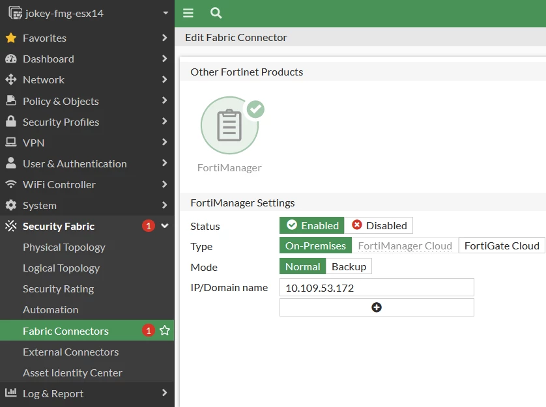Image resolution: width=546 pixels, height=407 pixels.
Task: Click the IP/Domain name field 10.109.53.172
Action: coord(377,287)
